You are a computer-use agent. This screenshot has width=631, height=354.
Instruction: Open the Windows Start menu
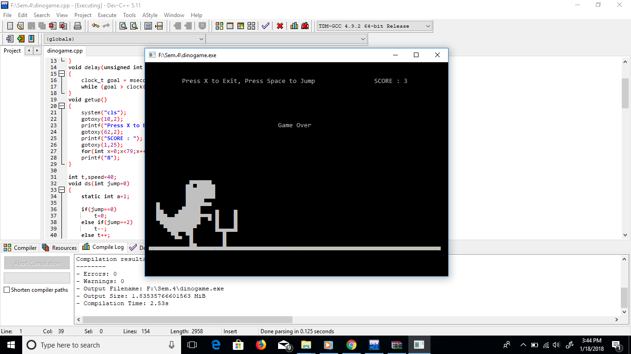(11, 345)
